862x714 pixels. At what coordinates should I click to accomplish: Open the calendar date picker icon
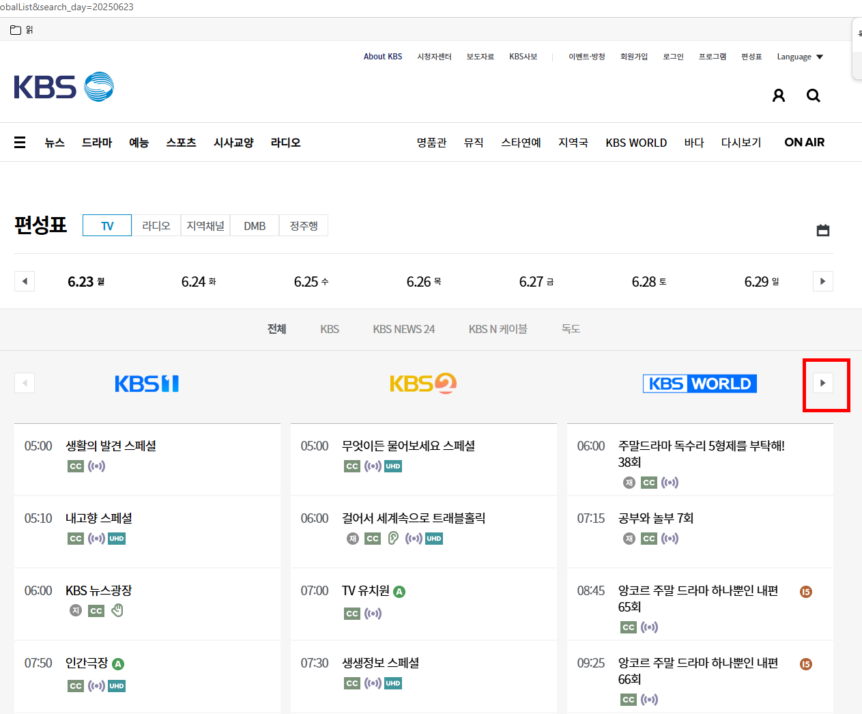pyautogui.click(x=823, y=230)
